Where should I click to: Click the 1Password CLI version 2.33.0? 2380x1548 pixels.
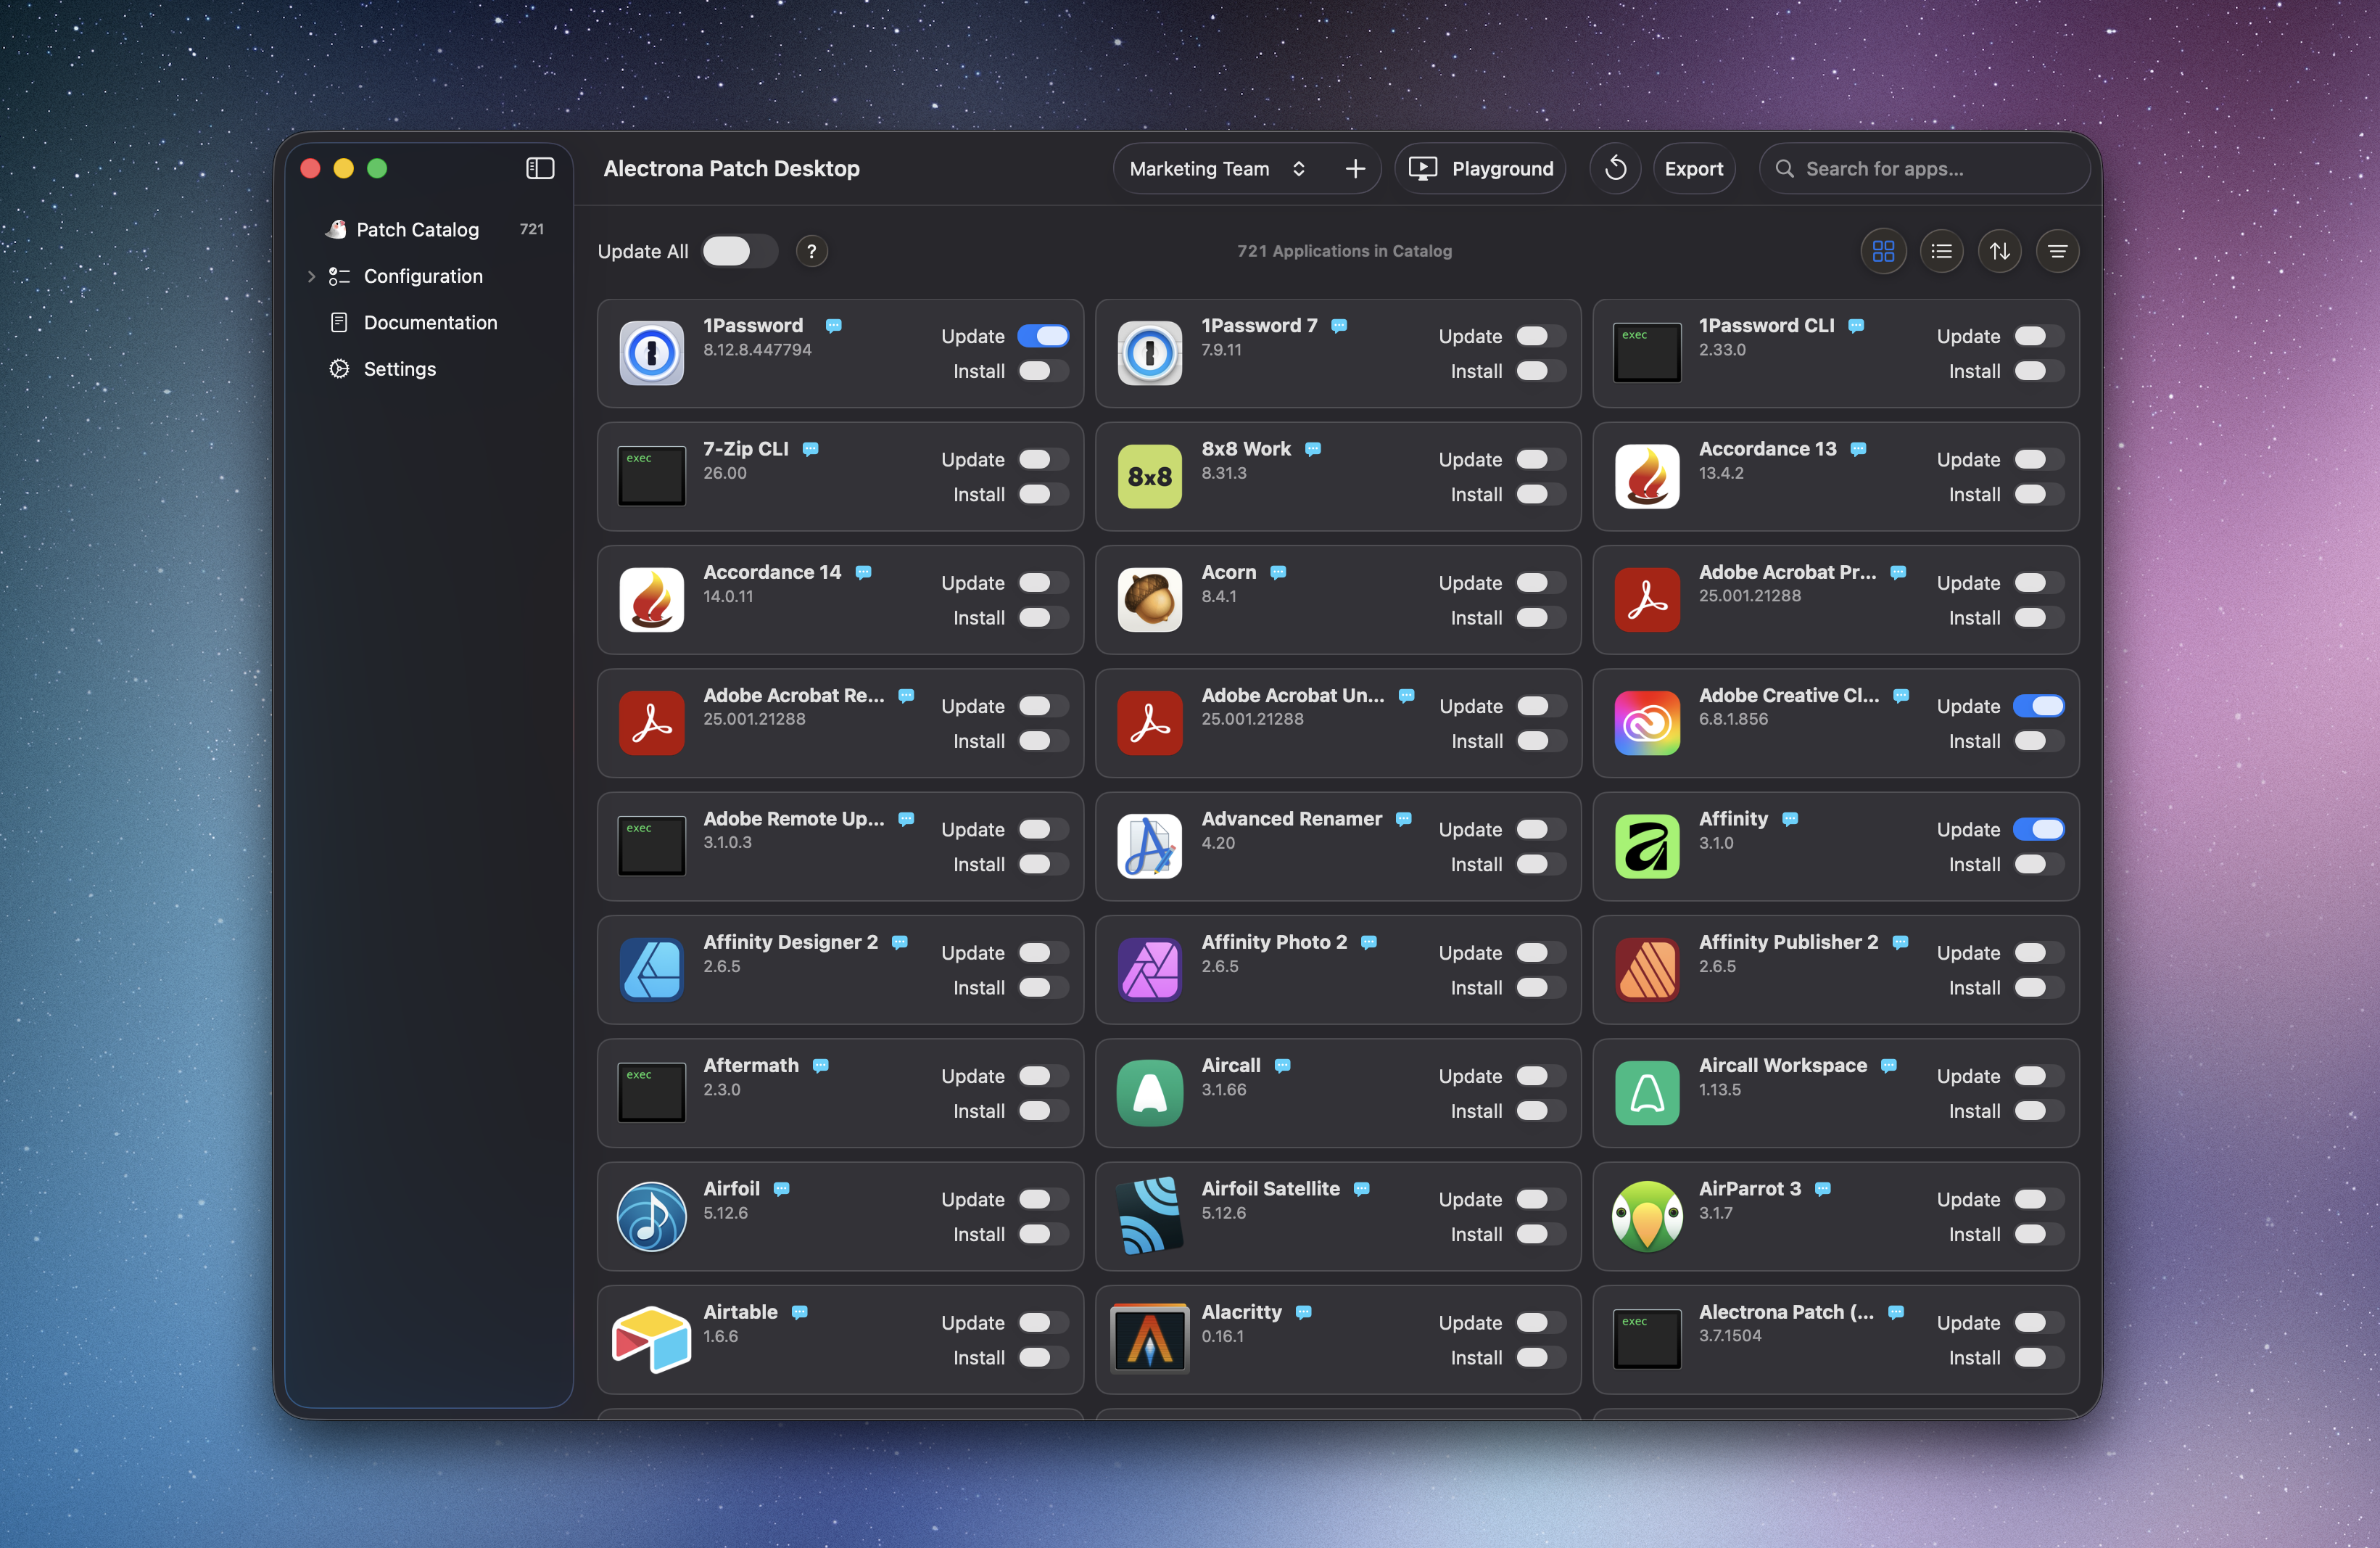(1722, 350)
